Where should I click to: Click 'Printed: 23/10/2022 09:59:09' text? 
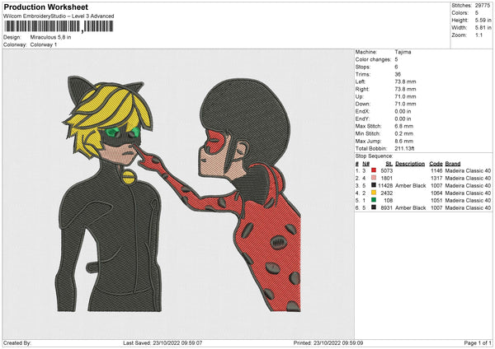point(328,342)
